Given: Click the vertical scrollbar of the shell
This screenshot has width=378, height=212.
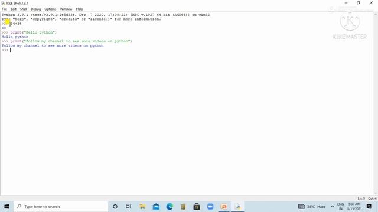Looking at the screenshot, I should point(376,104).
